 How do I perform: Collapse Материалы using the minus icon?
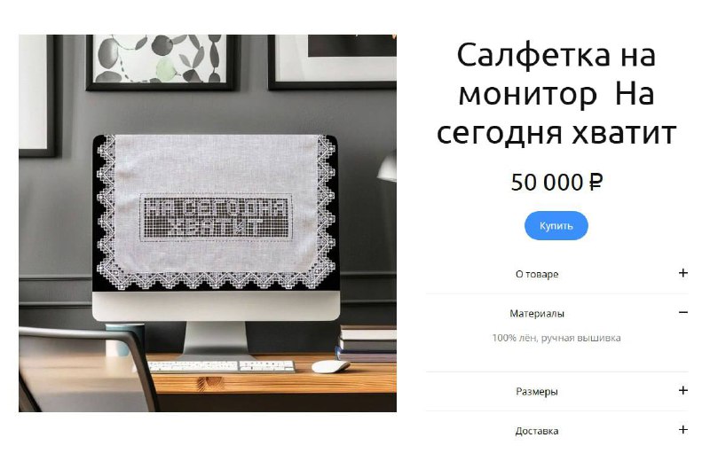[683, 312]
